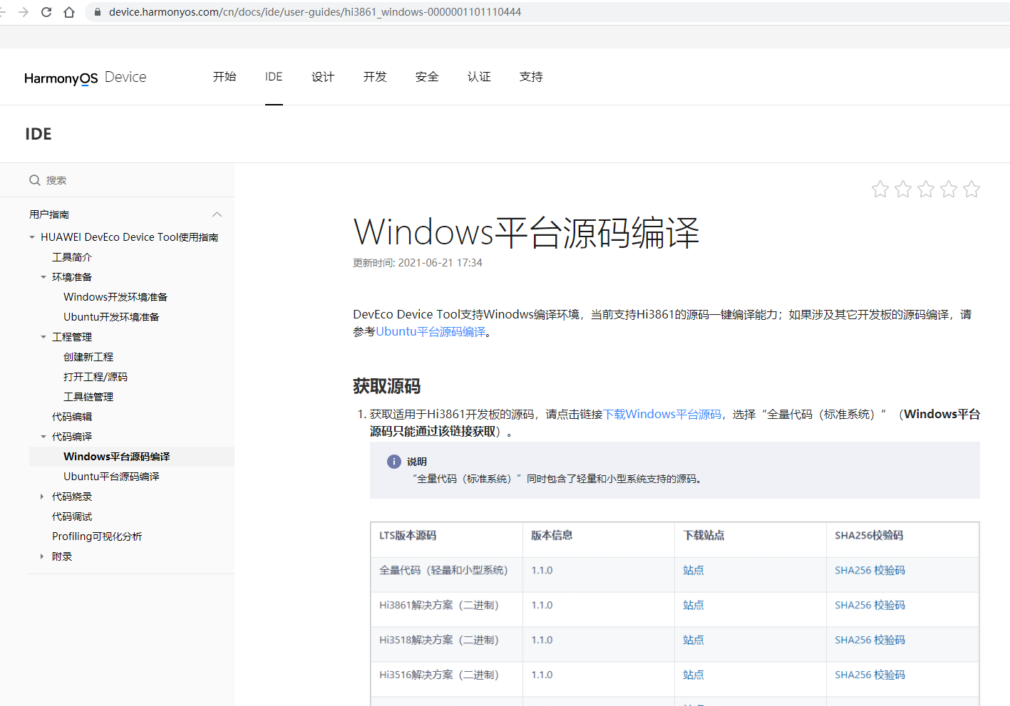Open Windows开发环境准备 sidebar page
Viewport: 1010px width, 706px height.
(115, 297)
